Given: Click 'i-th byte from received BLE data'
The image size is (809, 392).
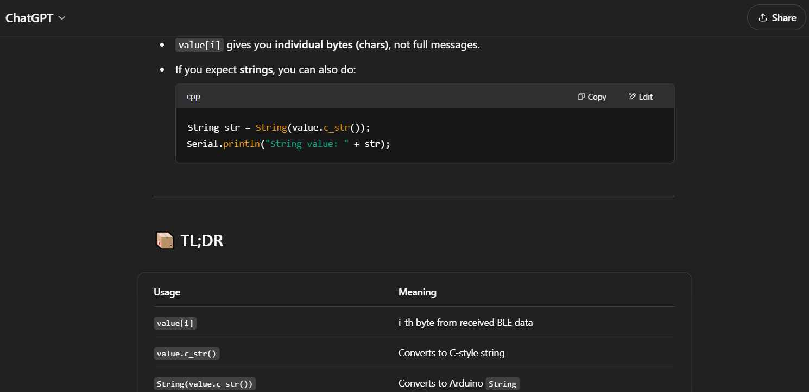Looking at the screenshot, I should pos(466,323).
